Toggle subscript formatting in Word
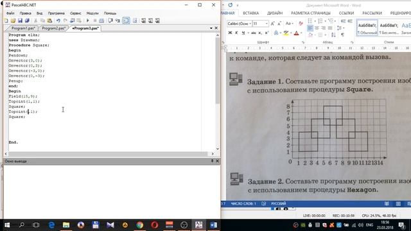This screenshot has height=231, width=411. point(260,33)
